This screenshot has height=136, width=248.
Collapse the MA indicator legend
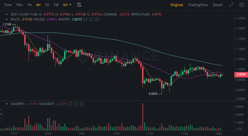pyautogui.click(x=7, y=19)
